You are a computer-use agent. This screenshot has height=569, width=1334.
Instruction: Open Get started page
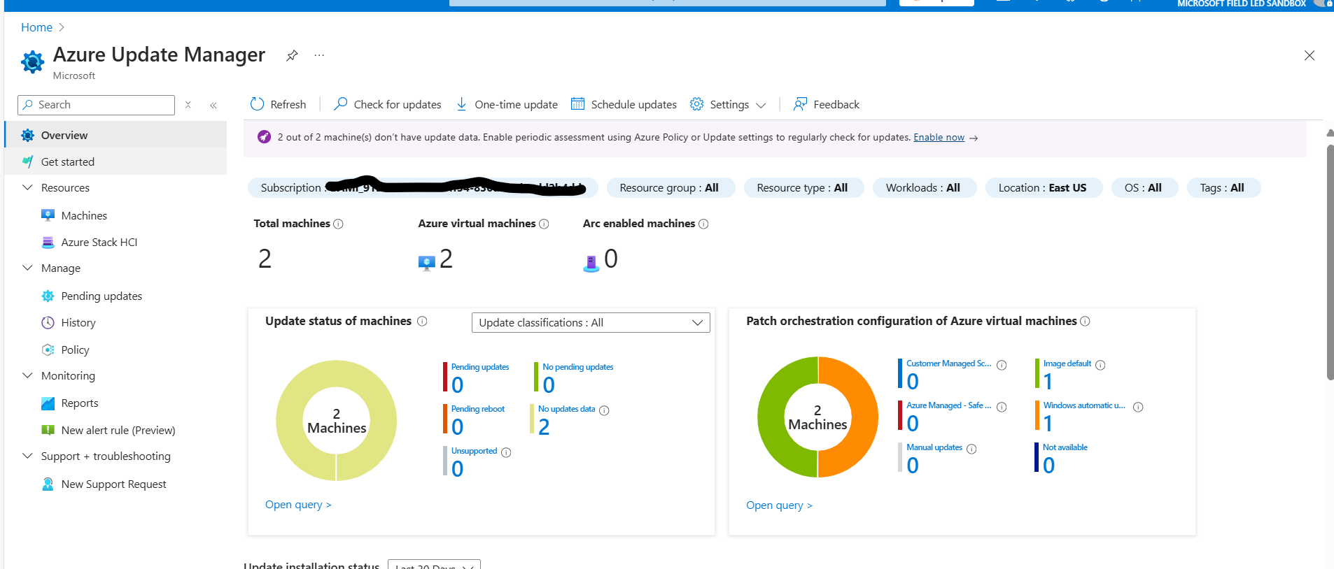[115, 161]
